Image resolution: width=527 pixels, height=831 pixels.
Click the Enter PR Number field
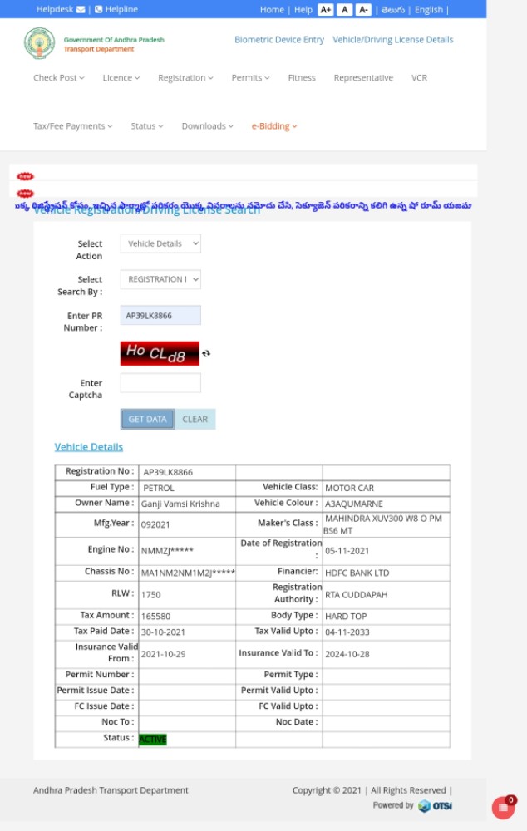(x=160, y=315)
